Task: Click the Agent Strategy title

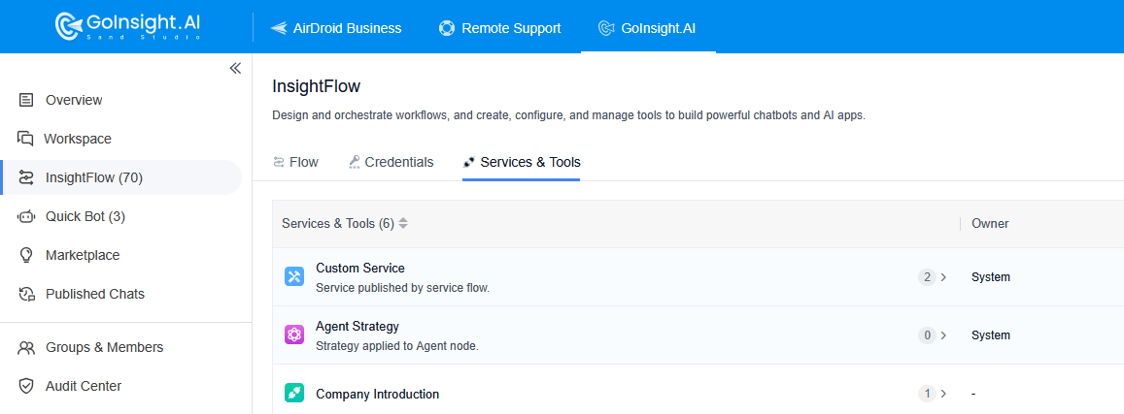Action: (x=358, y=327)
